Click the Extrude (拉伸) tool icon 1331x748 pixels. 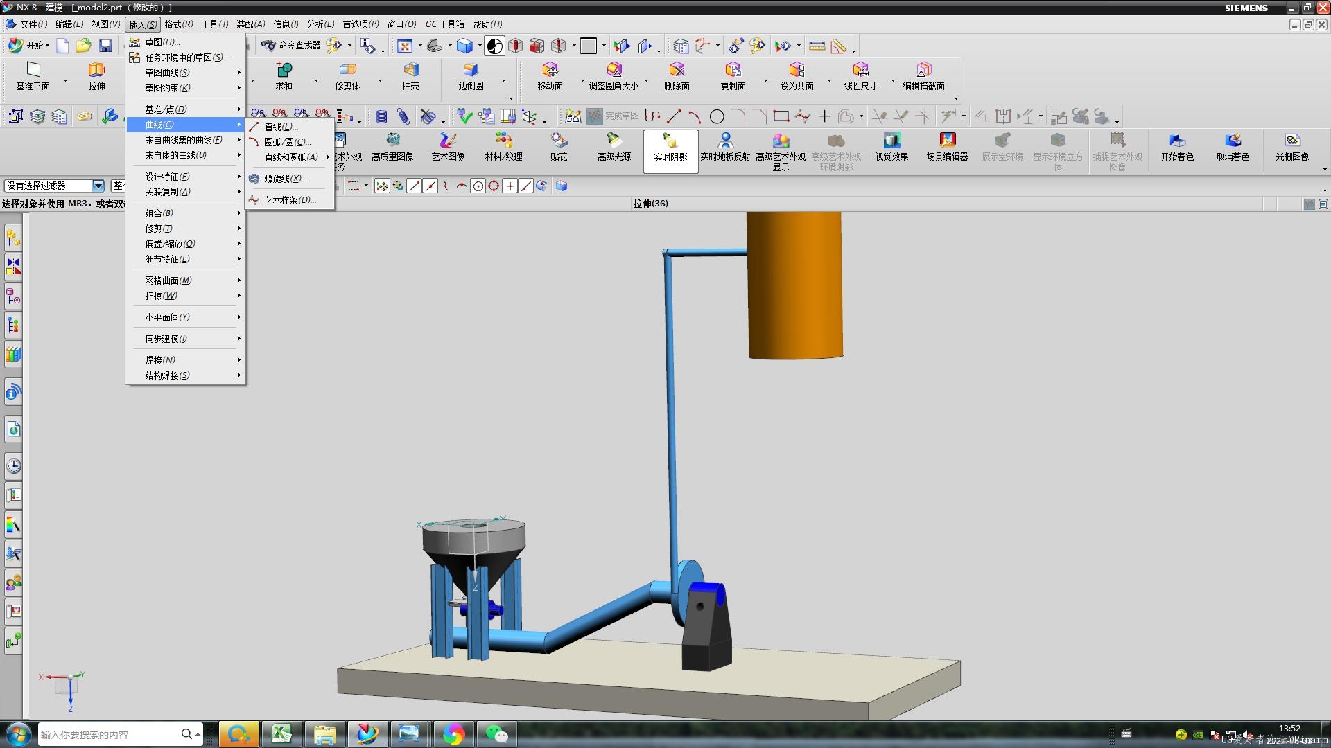pyautogui.click(x=96, y=76)
